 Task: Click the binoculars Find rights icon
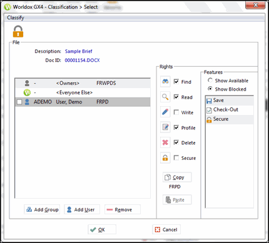tap(165, 81)
